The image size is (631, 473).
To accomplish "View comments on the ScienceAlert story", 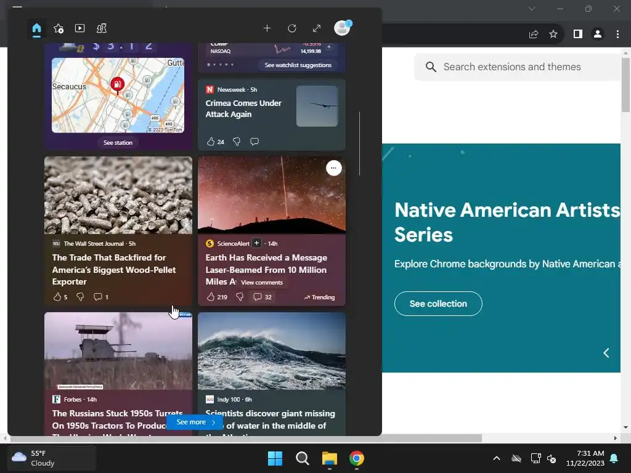I will (x=262, y=297).
